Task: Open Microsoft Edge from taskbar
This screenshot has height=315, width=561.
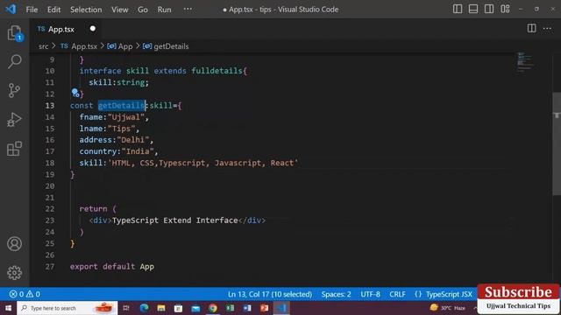Action: pos(144,308)
